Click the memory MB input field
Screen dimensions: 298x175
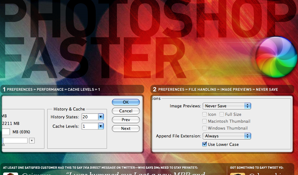click(x=6, y=132)
